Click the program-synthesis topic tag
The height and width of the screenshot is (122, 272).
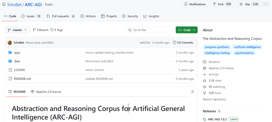(x=217, y=47)
